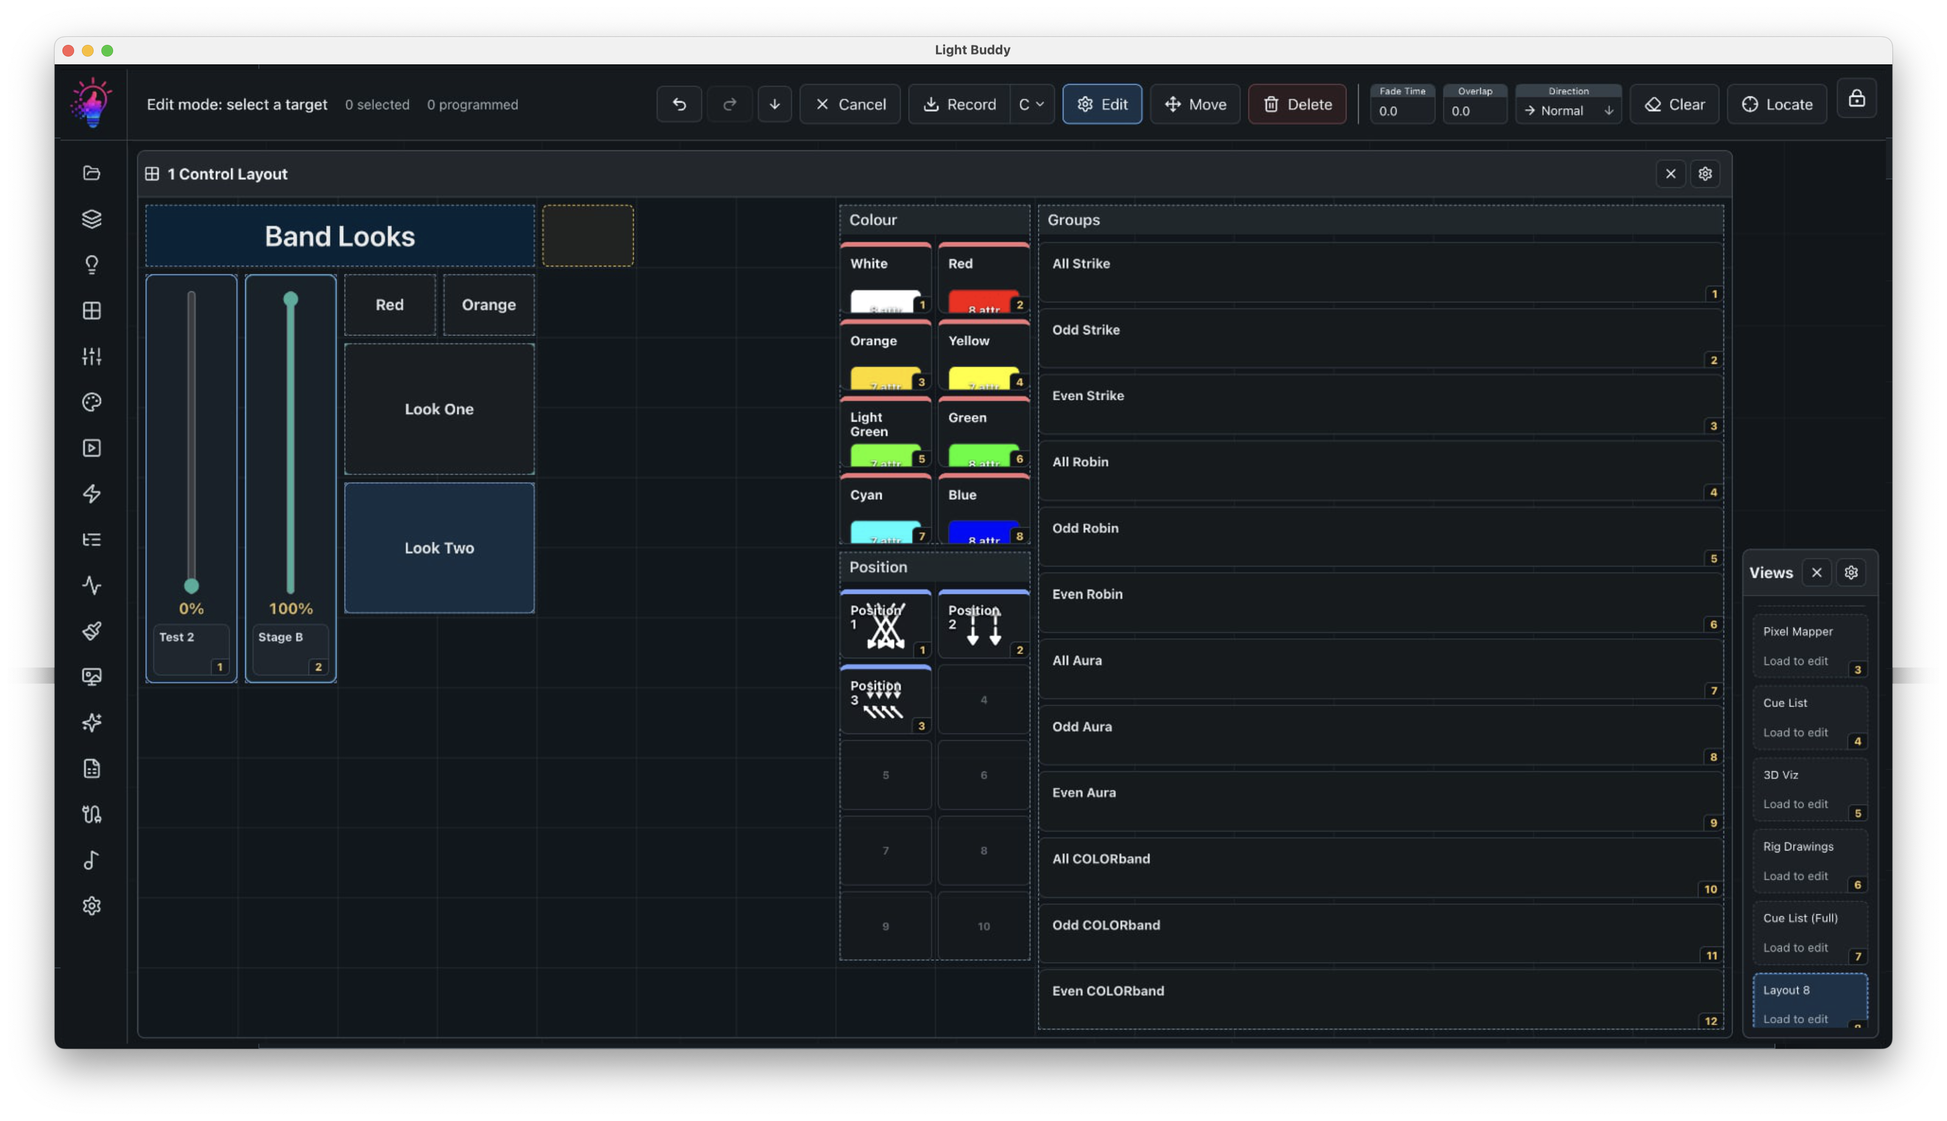Select Position 1 preset thumbnail
The width and height of the screenshot is (1947, 1121).
coord(885,625)
